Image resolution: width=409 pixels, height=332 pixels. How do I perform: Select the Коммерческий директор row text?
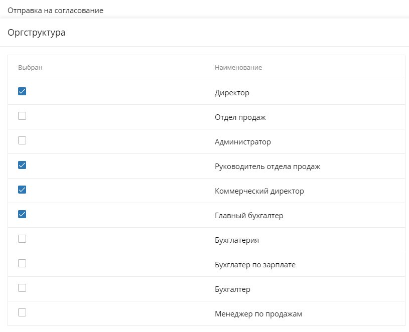[259, 191]
